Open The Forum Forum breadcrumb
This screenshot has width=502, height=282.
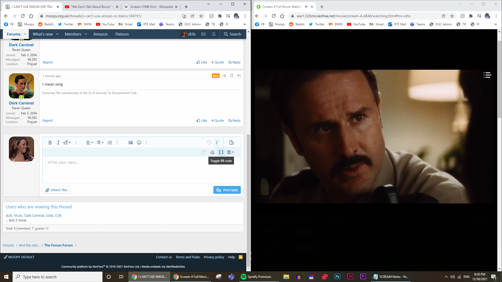tap(59, 245)
